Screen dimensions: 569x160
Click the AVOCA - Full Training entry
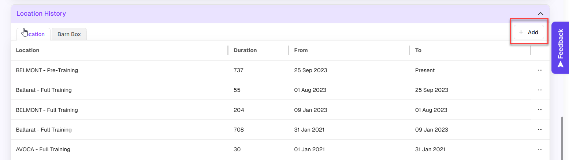coord(43,149)
